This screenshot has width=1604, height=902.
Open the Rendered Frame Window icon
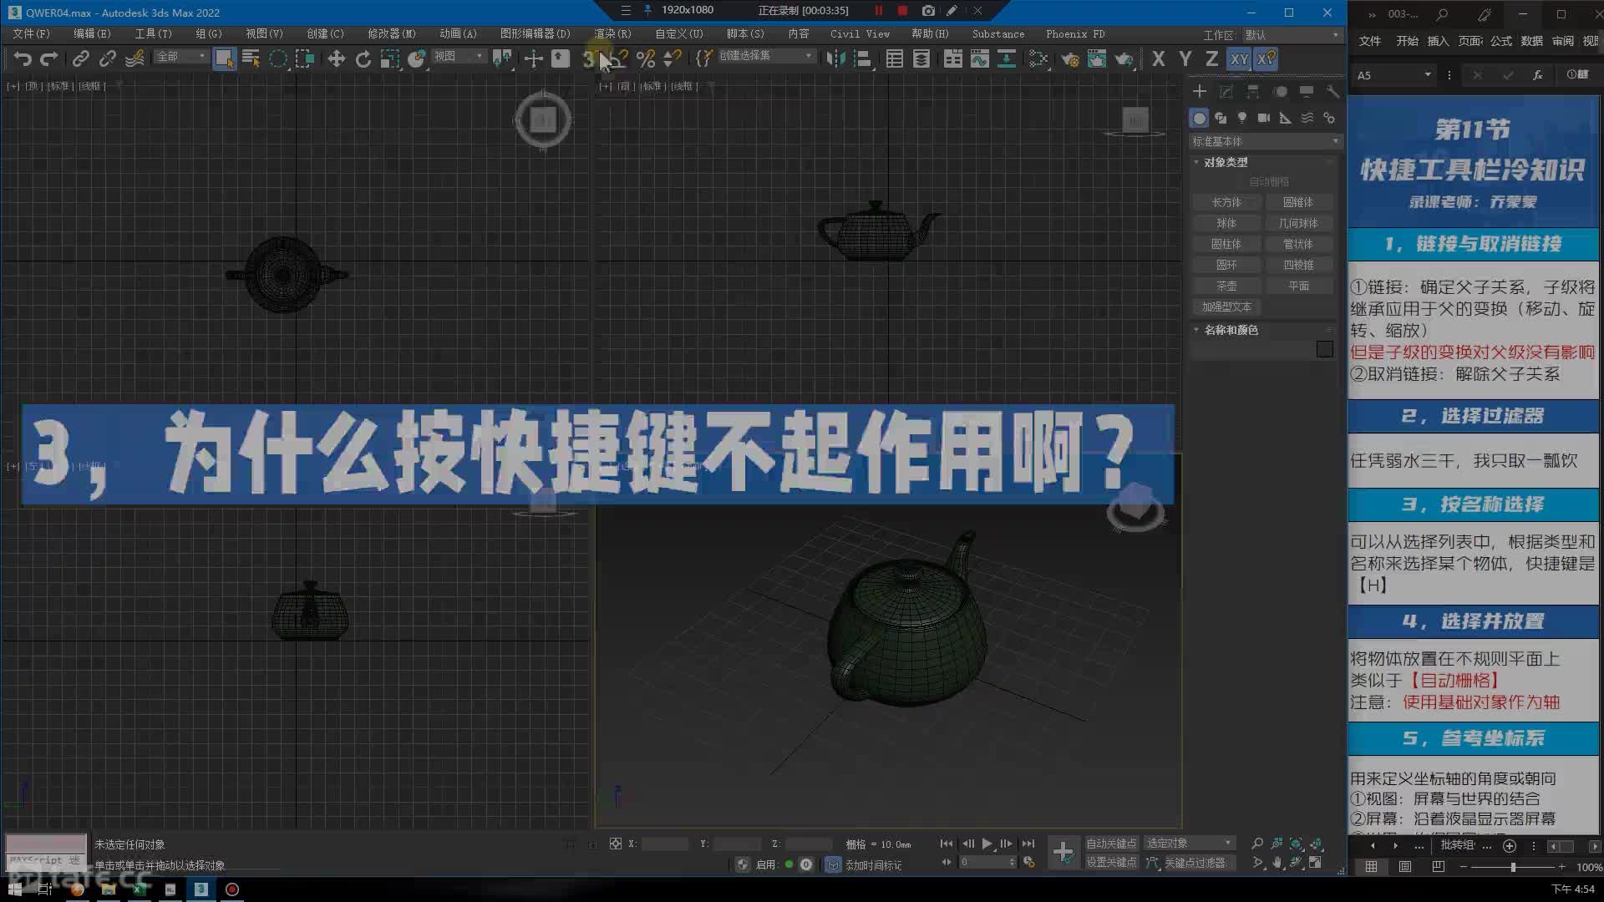[1097, 58]
